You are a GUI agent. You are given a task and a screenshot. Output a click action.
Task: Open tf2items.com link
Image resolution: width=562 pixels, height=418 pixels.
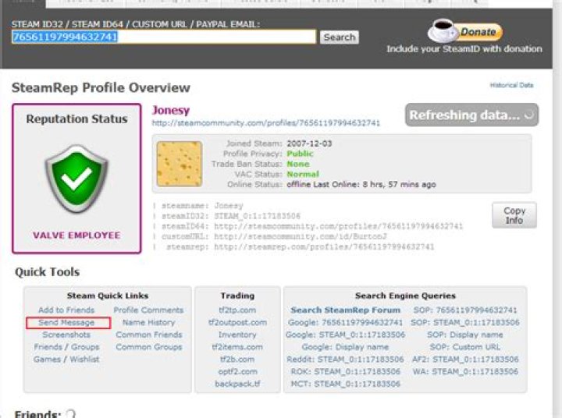[237, 347]
